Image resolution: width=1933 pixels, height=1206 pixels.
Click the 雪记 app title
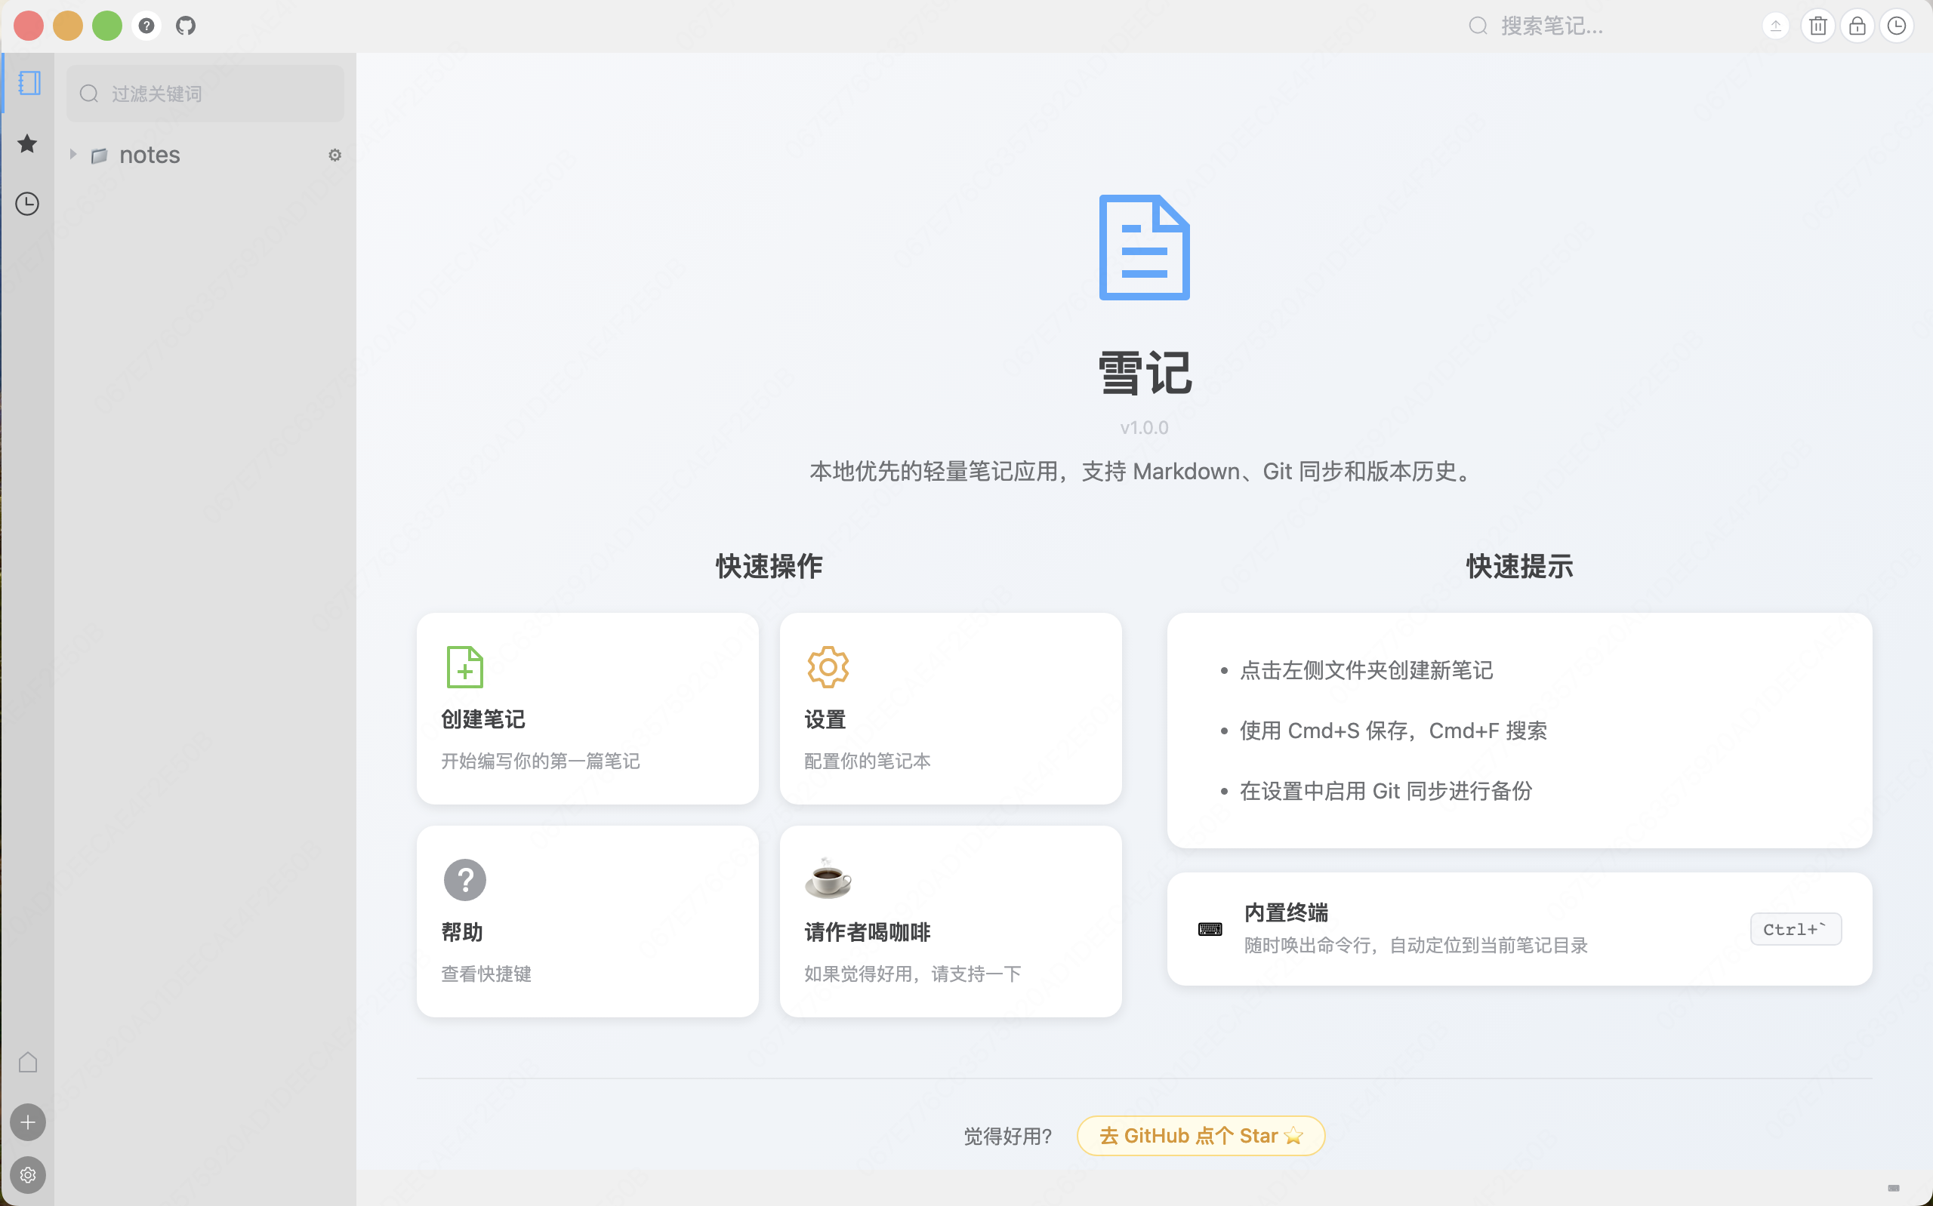click(1145, 373)
